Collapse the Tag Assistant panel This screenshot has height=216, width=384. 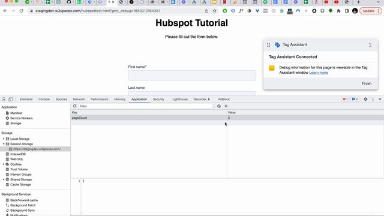pyautogui.click(x=370, y=45)
